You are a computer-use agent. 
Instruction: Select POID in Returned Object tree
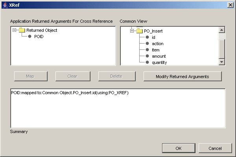39,37
